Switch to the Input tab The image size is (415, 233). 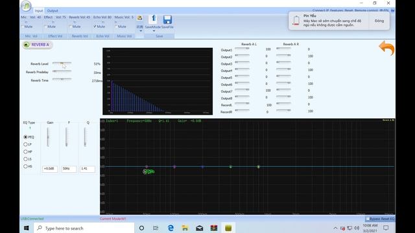[39, 11]
